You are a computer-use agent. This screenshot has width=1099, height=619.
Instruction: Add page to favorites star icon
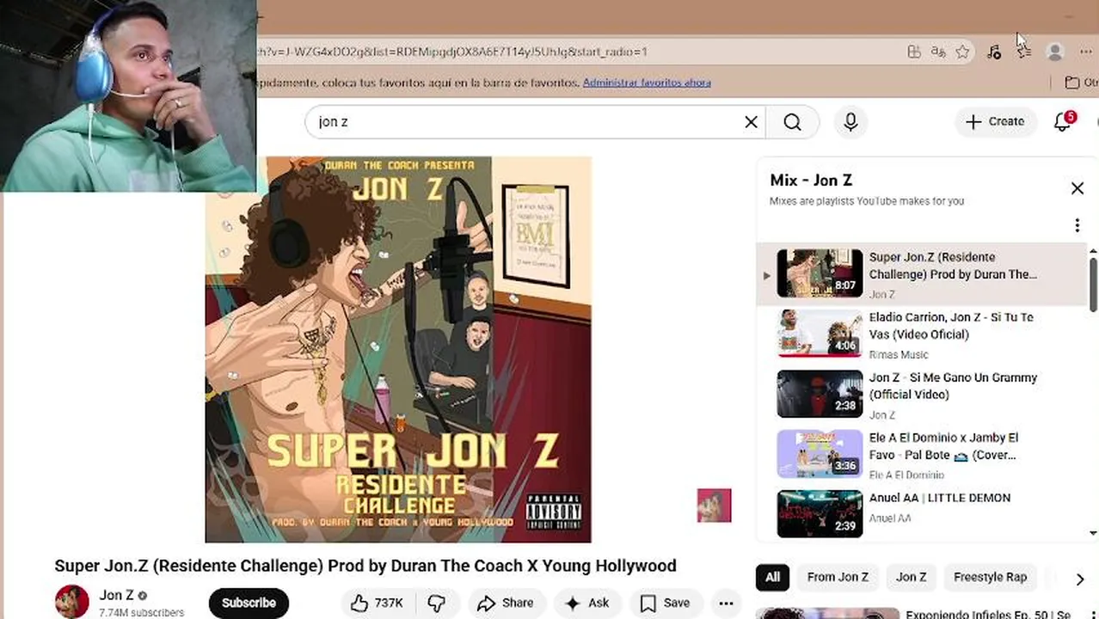coord(962,52)
